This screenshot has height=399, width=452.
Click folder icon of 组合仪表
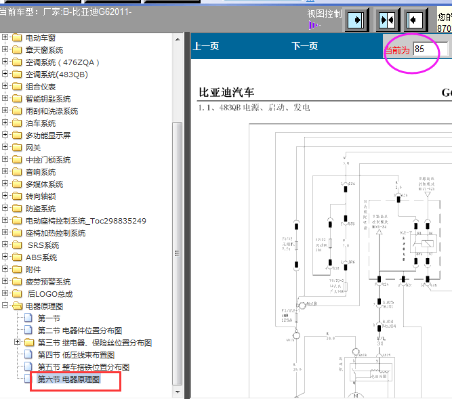point(17,87)
